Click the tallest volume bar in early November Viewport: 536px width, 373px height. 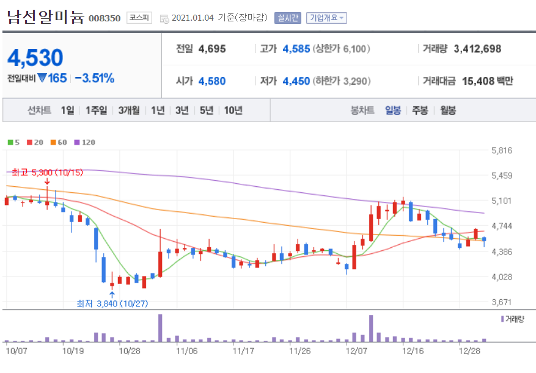(160, 328)
